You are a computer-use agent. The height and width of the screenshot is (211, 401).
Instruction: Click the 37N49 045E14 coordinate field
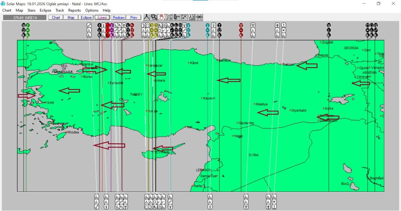click(x=24, y=18)
